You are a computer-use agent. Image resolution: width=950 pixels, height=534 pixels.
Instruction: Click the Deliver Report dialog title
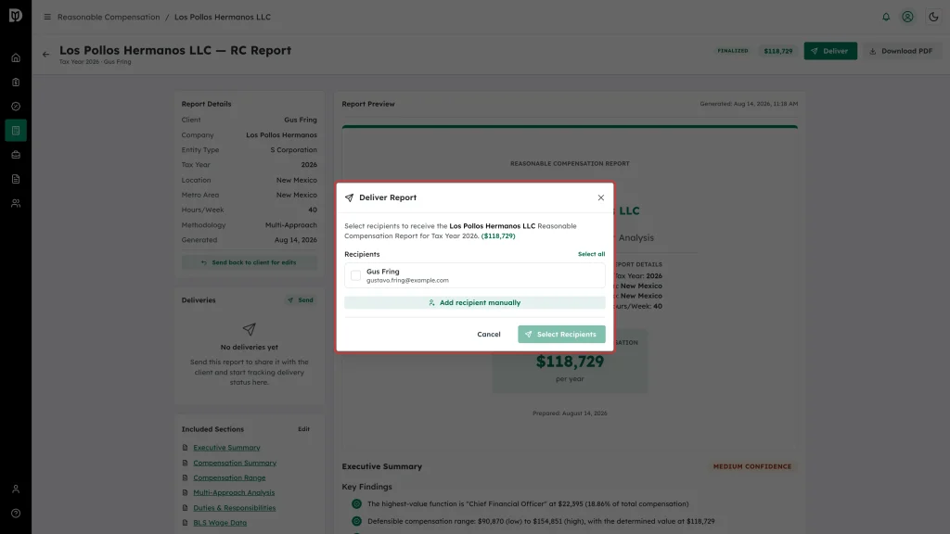(x=388, y=197)
